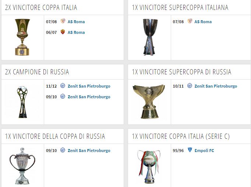Viewport: 251px width, 187px height.
Task: Open Zenit San Pietroburgo link under Supercoppa di Russia
Action: pyautogui.click(x=216, y=86)
